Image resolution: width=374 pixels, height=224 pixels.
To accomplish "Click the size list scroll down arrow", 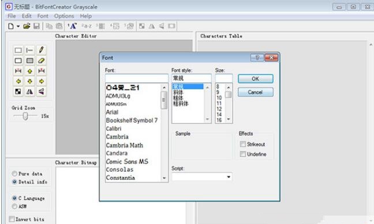I will pyautogui.click(x=228, y=119).
